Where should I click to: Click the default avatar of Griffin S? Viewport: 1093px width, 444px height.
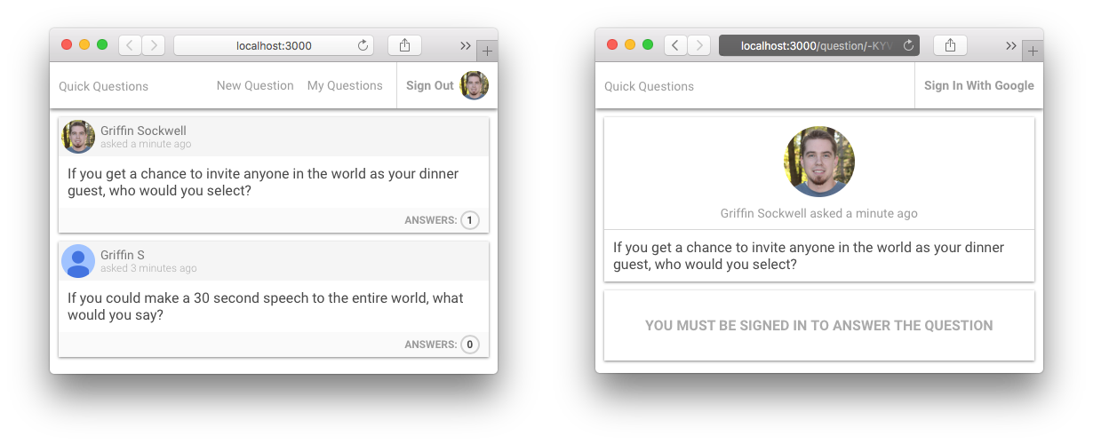pos(78,261)
